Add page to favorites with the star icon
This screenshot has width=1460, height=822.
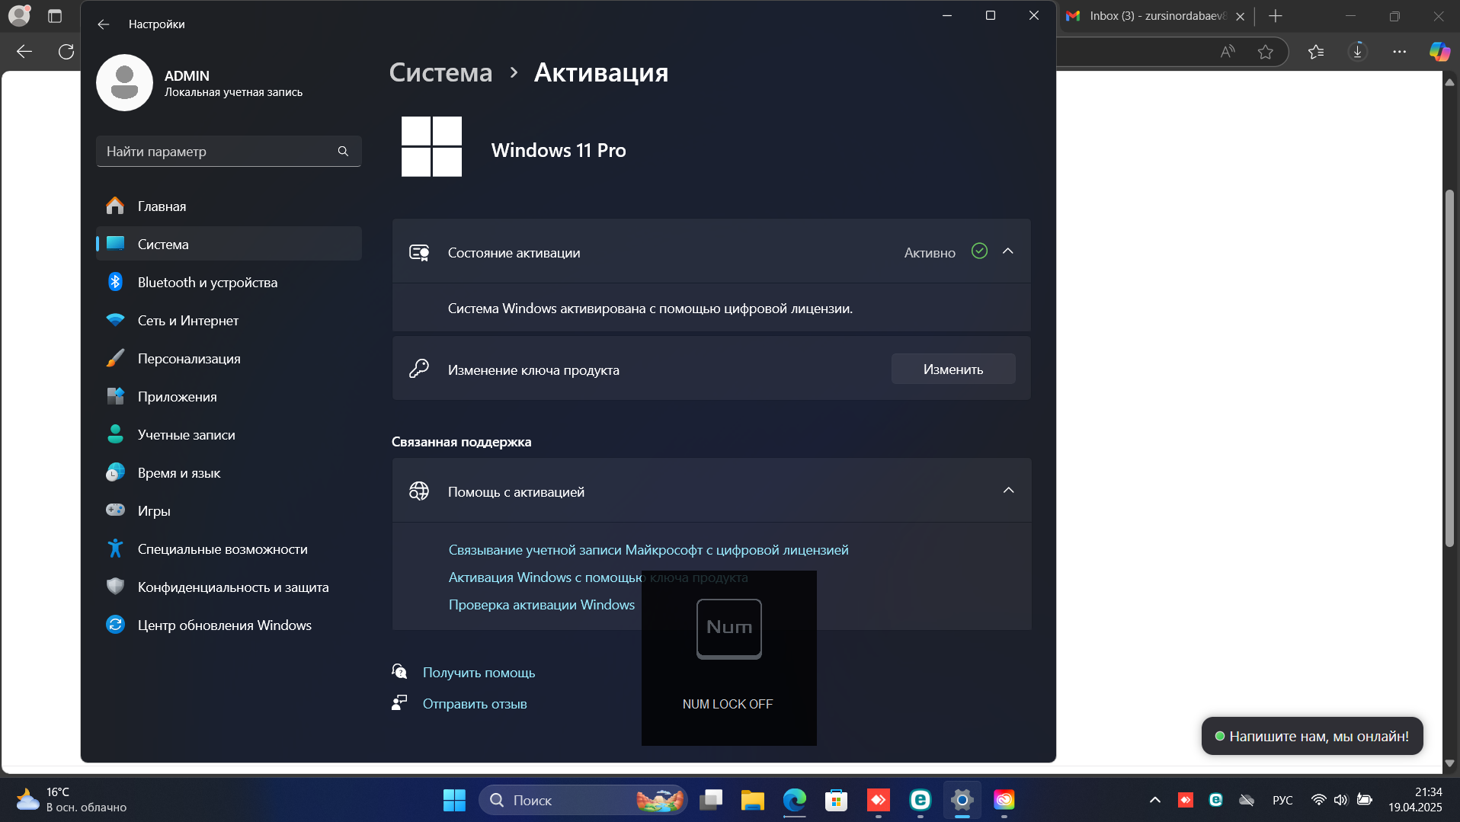(1266, 52)
